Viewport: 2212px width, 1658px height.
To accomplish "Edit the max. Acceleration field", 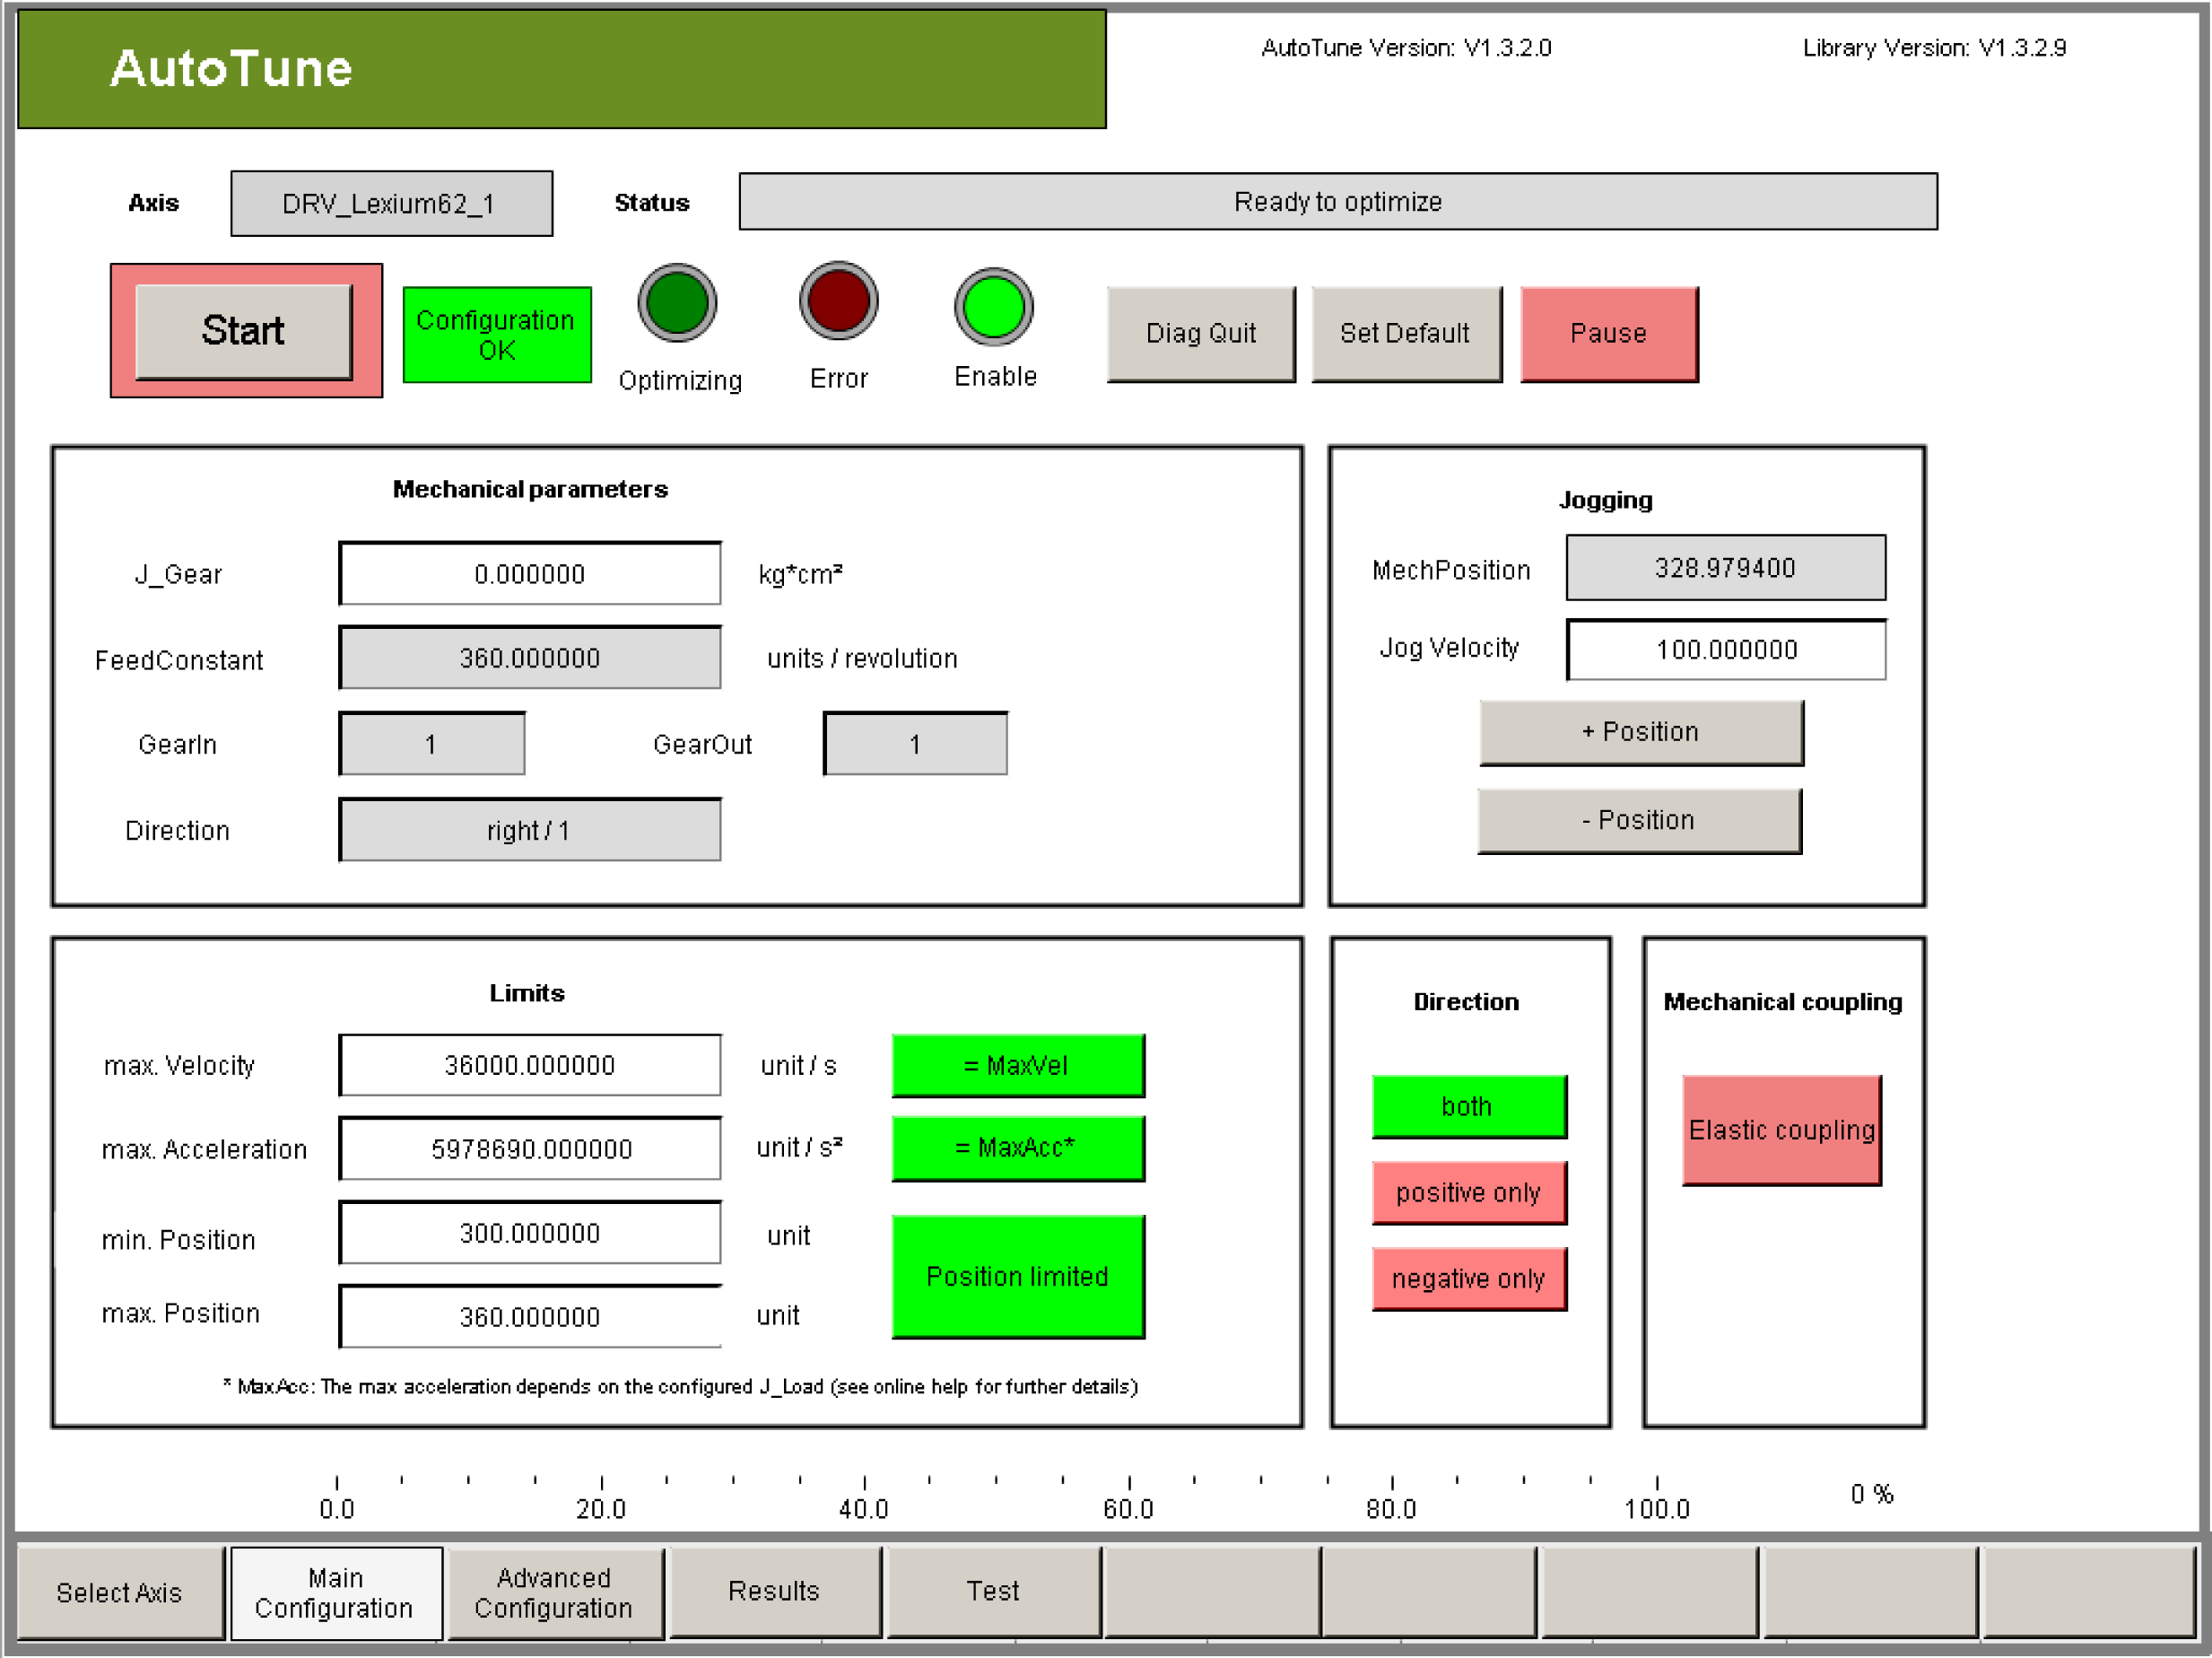I will click(x=530, y=1149).
